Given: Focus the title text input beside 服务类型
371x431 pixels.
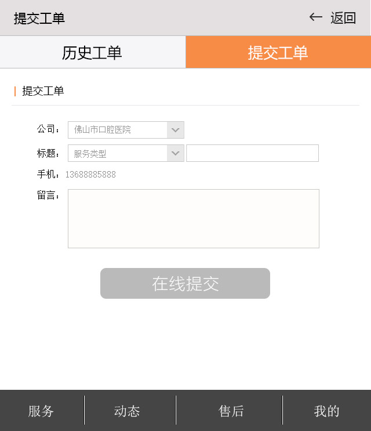Looking at the screenshot, I should [252, 153].
